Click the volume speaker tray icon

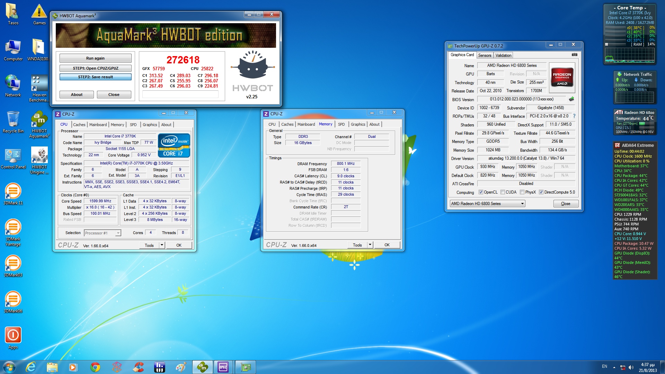pyautogui.click(x=631, y=367)
